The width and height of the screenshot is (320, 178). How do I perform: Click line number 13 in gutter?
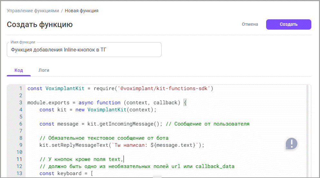(19, 173)
